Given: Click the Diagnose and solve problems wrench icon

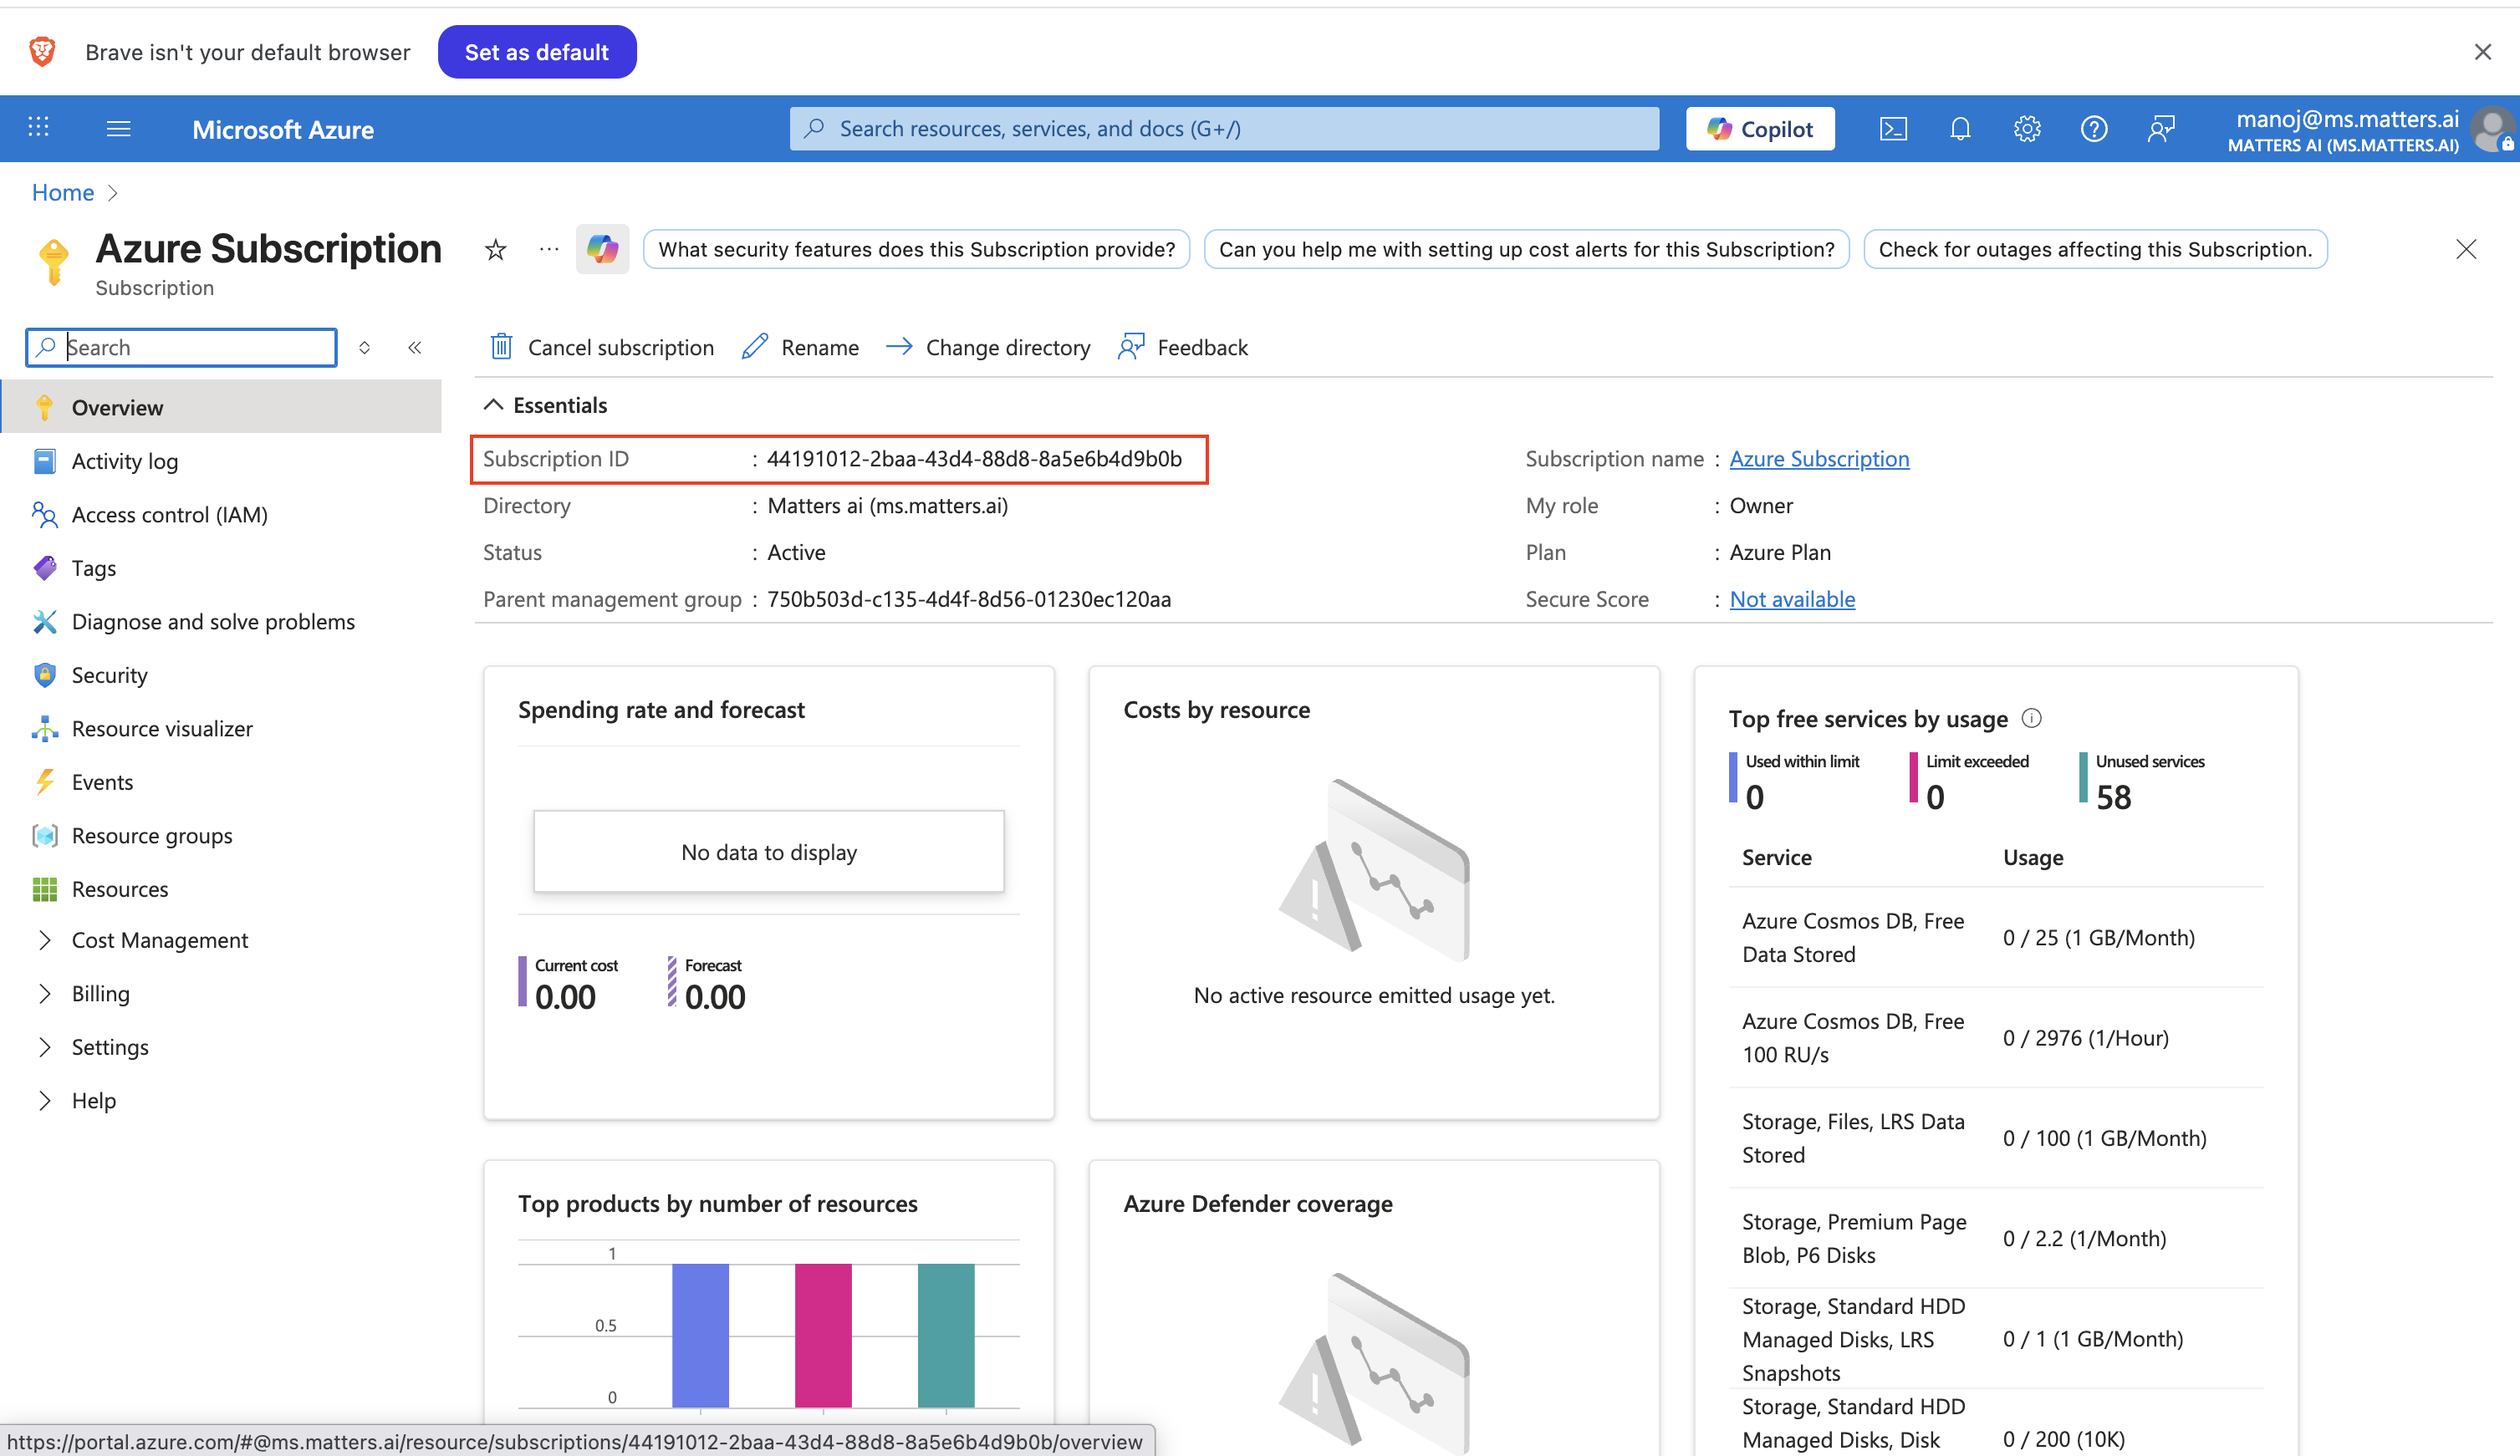Looking at the screenshot, I should (x=44, y=621).
